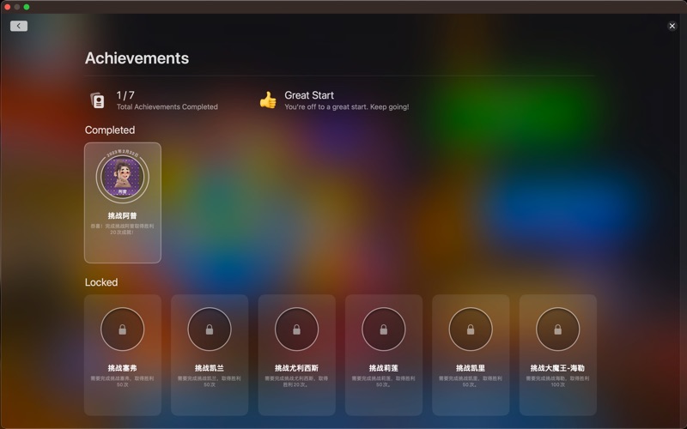Open the completed 挑战阿普 avatar badge
Image resolution: width=687 pixels, height=429 pixels.
123,177
